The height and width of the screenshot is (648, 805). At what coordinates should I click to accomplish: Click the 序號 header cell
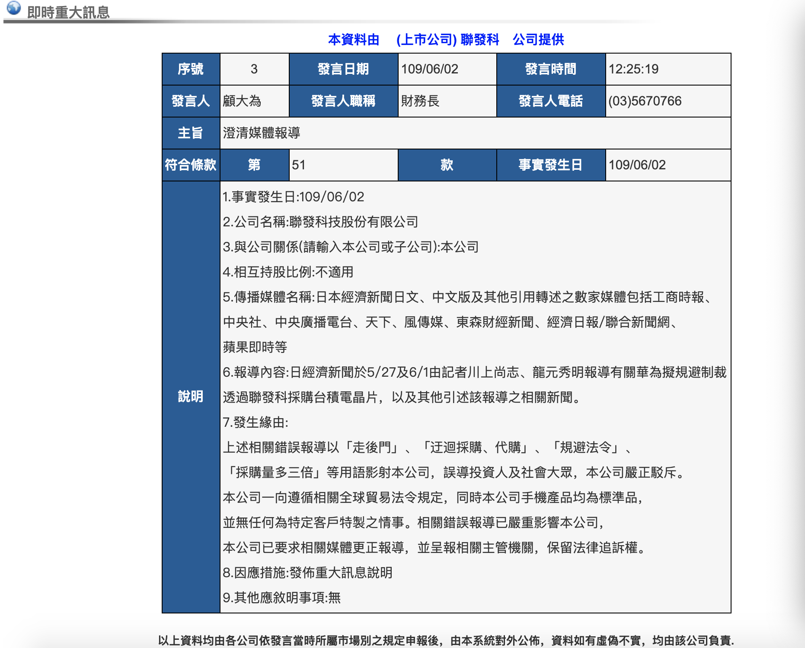(191, 69)
